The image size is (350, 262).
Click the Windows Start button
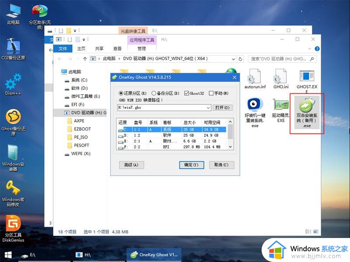tap(8, 255)
